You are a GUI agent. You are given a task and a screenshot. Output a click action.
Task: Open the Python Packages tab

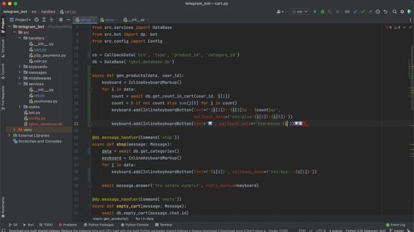[98, 225]
